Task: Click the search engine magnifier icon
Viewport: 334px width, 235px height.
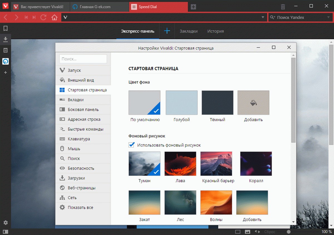Action: point(272,18)
